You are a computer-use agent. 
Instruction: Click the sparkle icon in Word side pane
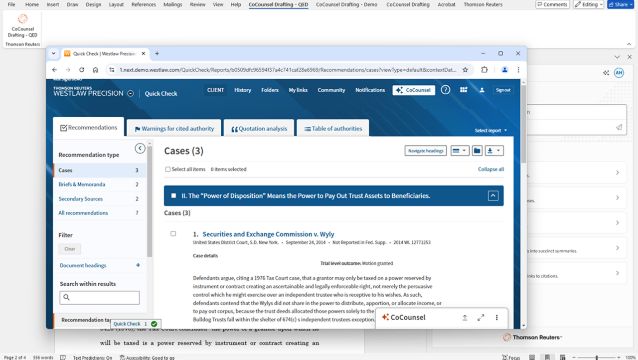(x=606, y=73)
